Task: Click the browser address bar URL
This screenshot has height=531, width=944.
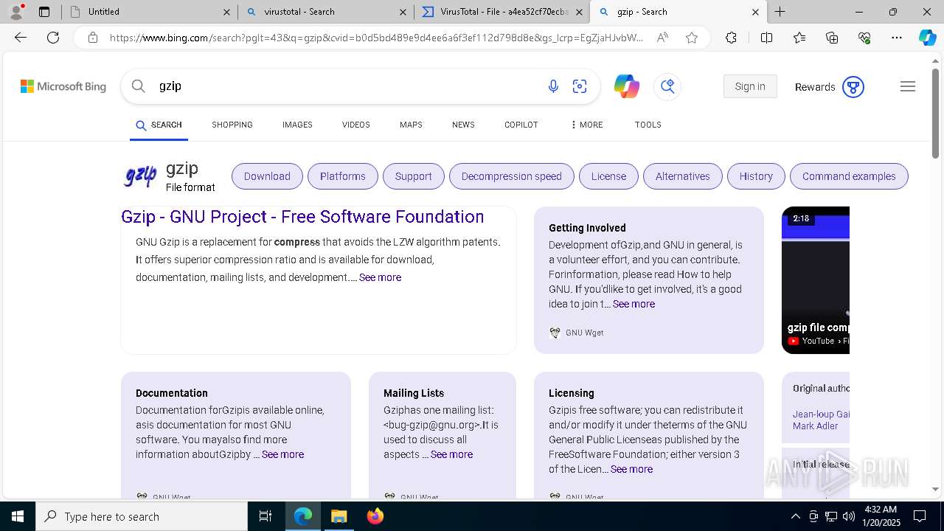Action: click(376, 38)
